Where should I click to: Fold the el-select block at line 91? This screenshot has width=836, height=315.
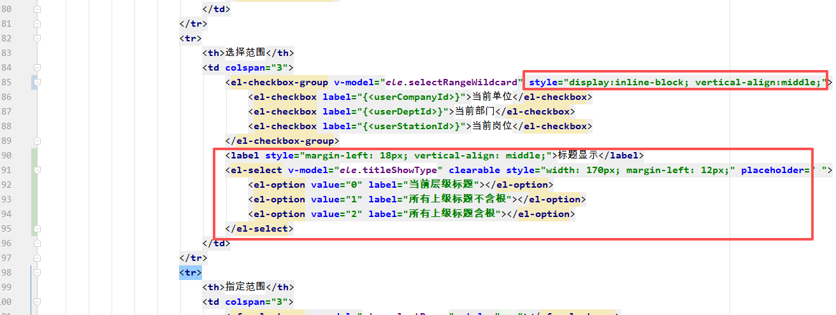pyautogui.click(x=36, y=170)
